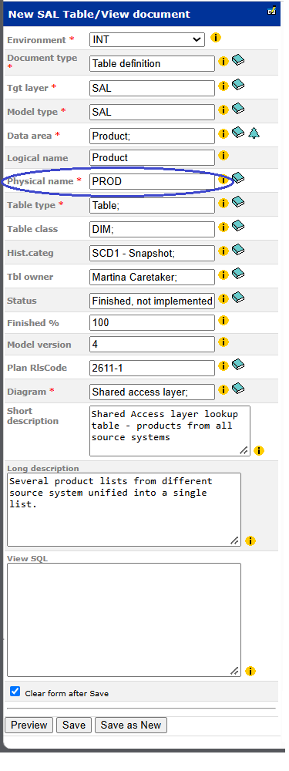Click inside the empty View SQL text area
The width and height of the screenshot is (289, 771).
pyautogui.click(x=124, y=620)
